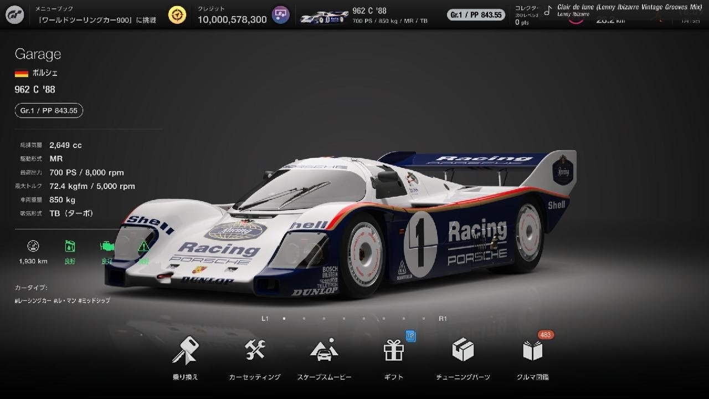Click the Clair de lune song title
Viewport: 709px width, 399px height.
click(x=629, y=7)
